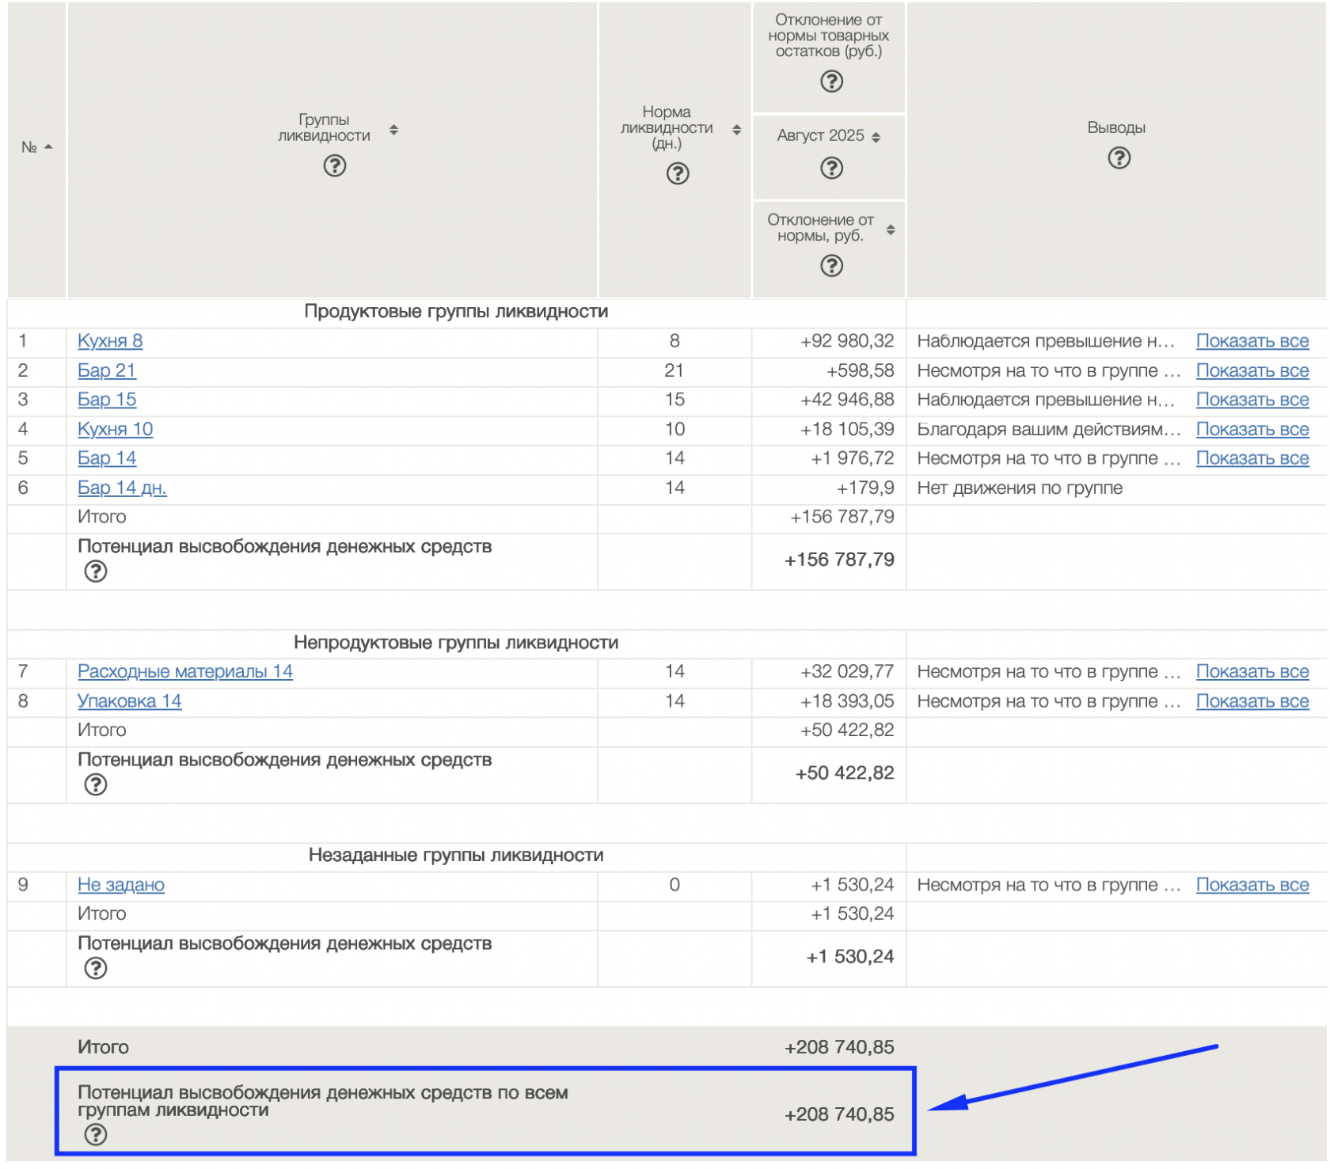Click help icon under Норма ликвидности header
The image size is (1330, 1169).
click(678, 173)
